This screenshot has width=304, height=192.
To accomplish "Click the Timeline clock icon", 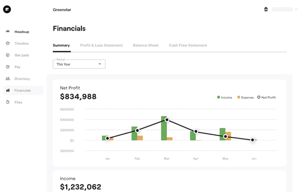I will click(8, 43).
